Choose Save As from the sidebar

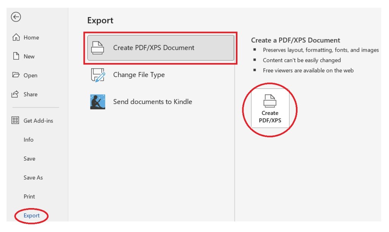(33, 178)
